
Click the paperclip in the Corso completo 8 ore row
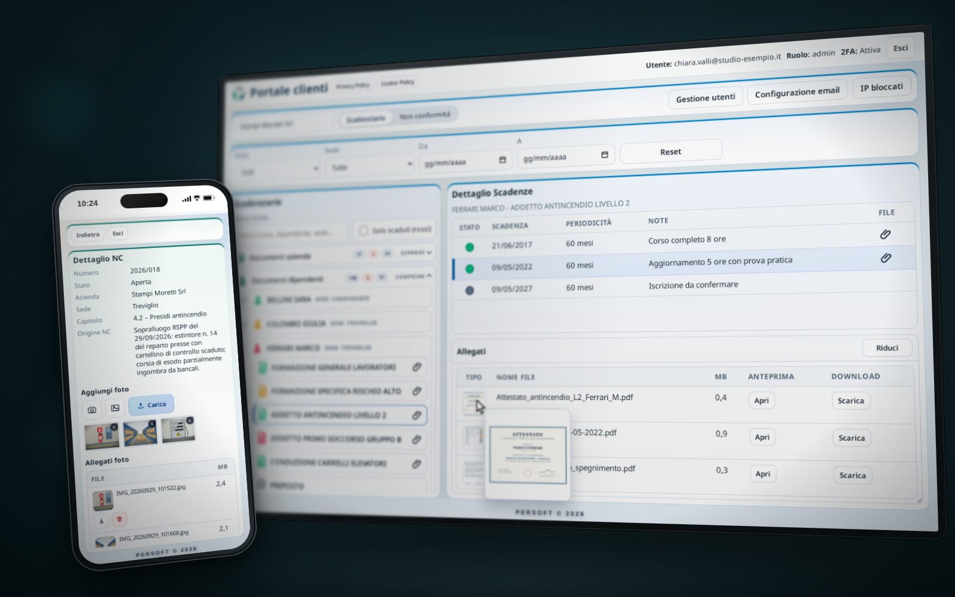pyautogui.click(x=885, y=235)
